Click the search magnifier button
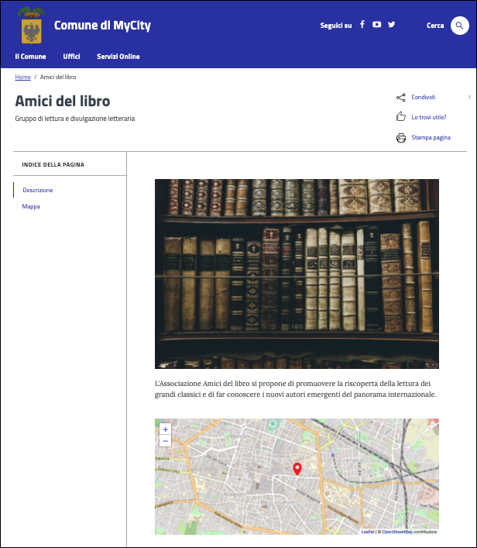This screenshot has height=548, width=477. [x=459, y=26]
